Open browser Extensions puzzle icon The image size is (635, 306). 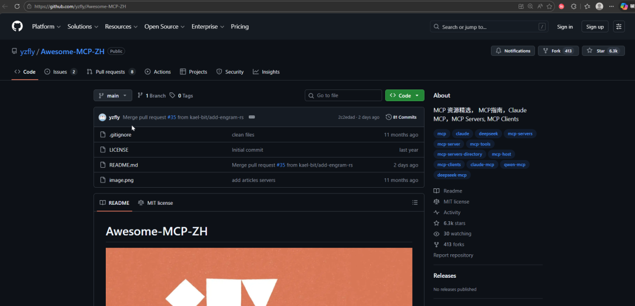tap(574, 6)
